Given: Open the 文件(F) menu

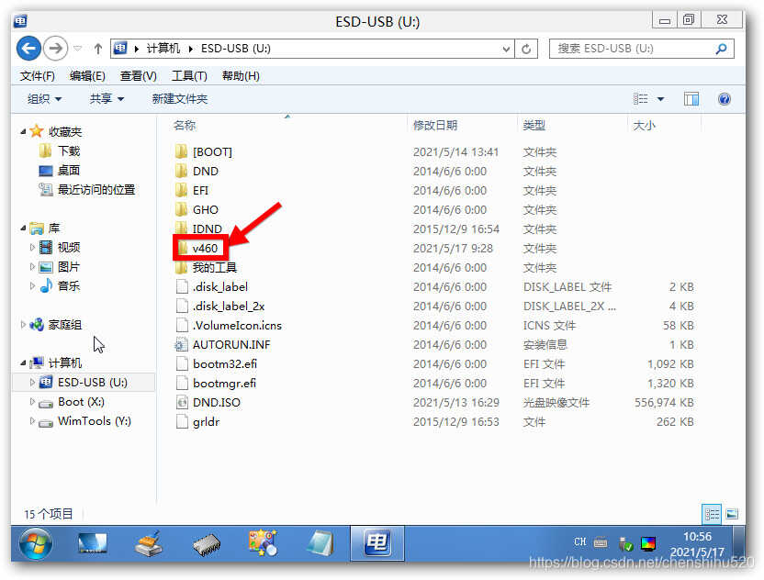Looking at the screenshot, I should pos(37,76).
